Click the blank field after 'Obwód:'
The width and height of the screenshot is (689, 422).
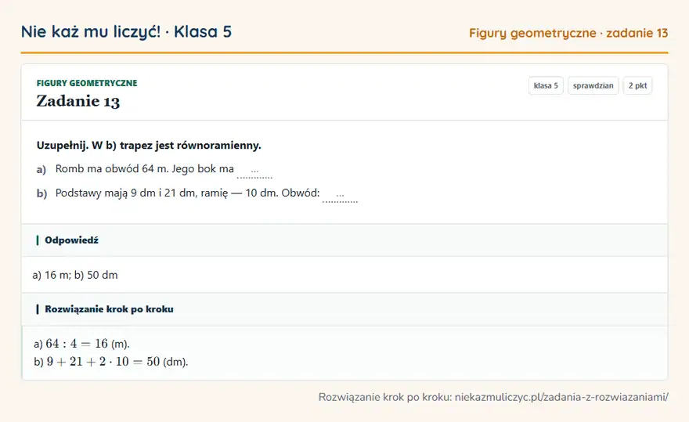click(x=340, y=195)
